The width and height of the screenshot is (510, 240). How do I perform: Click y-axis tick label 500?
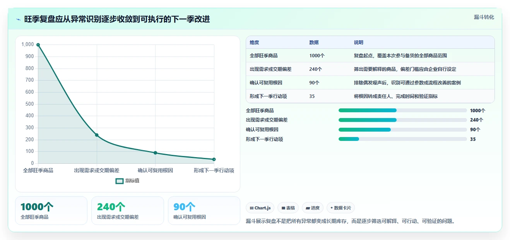point(30,104)
